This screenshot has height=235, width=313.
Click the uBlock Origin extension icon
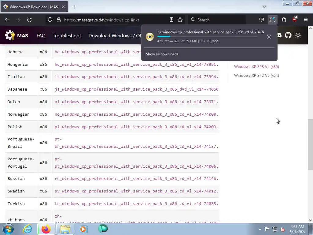pos(295,19)
